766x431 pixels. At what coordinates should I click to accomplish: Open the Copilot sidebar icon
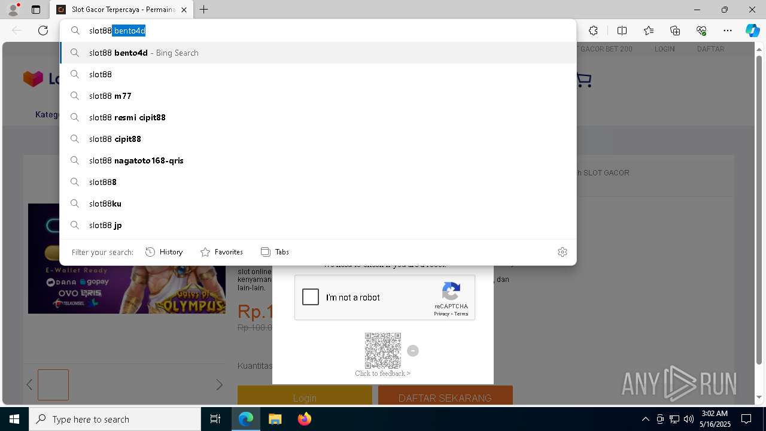752,31
